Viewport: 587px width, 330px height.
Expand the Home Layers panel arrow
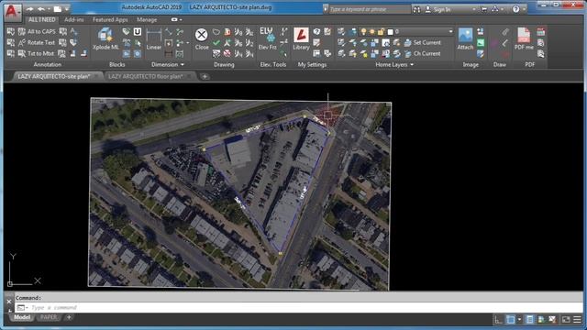pos(412,65)
